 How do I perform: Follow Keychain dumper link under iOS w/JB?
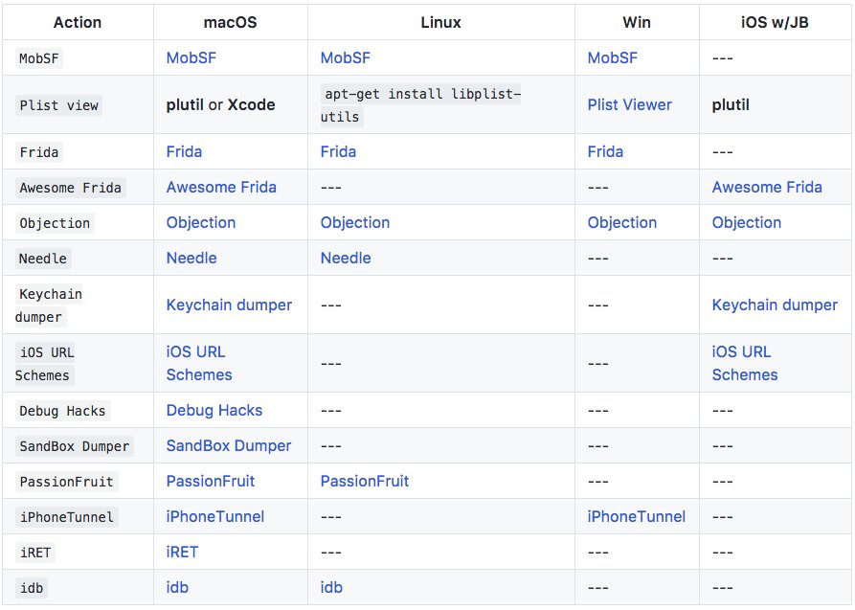(x=775, y=305)
